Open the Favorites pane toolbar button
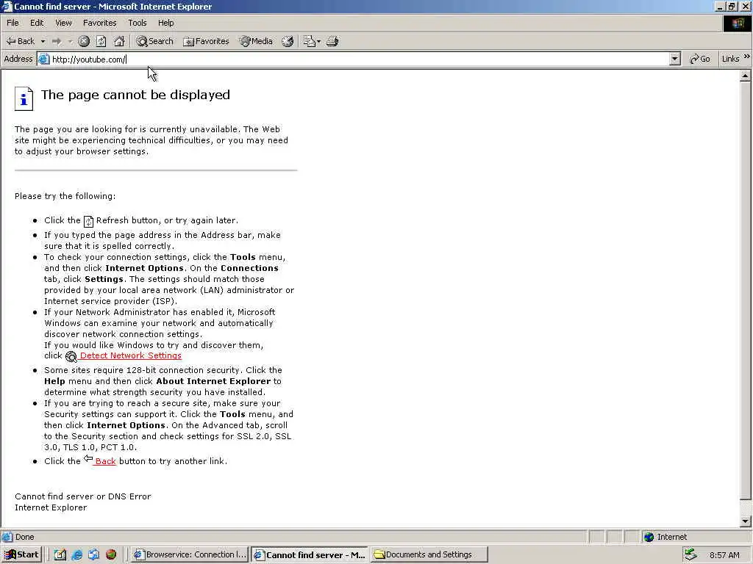Image resolution: width=753 pixels, height=564 pixels. 207,41
